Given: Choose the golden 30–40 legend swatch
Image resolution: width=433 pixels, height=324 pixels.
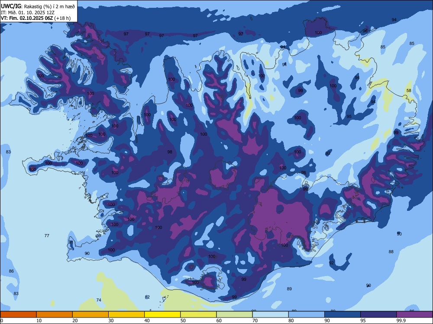Looking at the screenshot, I should [x=126, y=314].
